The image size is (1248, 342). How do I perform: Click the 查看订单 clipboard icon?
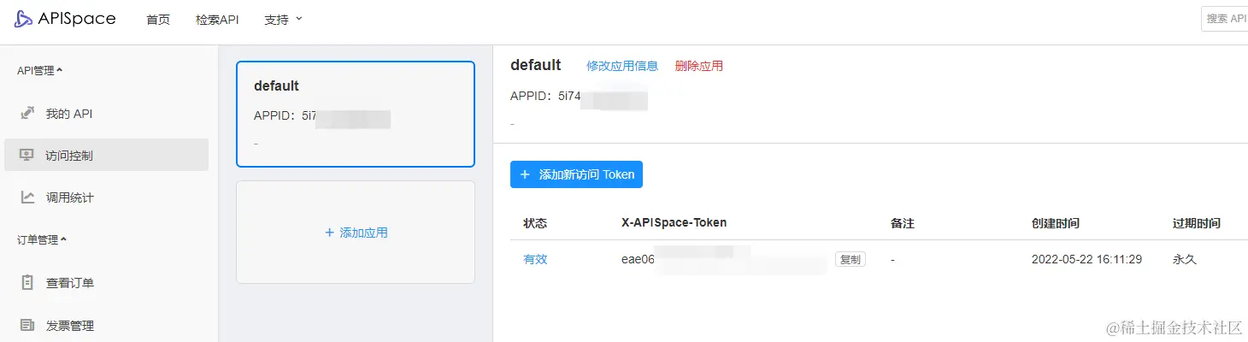[27, 282]
